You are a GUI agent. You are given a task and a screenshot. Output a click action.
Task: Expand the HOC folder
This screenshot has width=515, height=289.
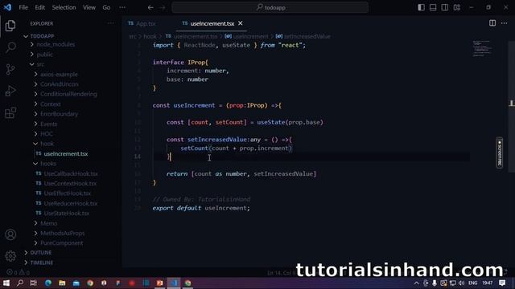click(47, 134)
